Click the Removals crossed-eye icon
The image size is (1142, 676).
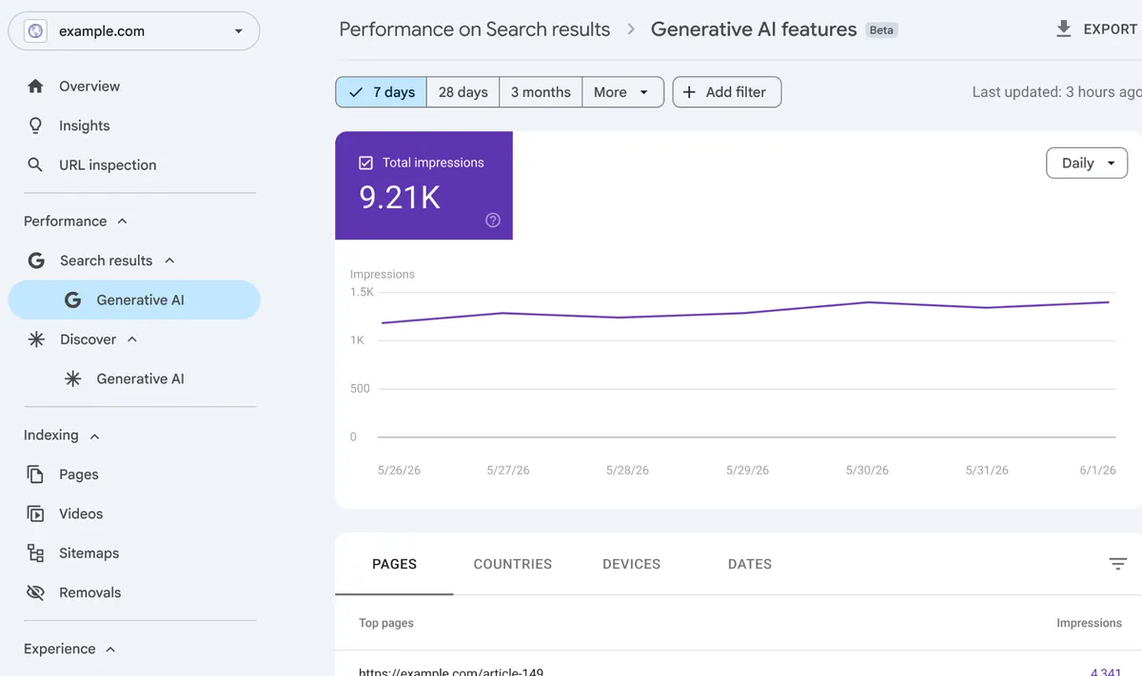pyautogui.click(x=35, y=592)
